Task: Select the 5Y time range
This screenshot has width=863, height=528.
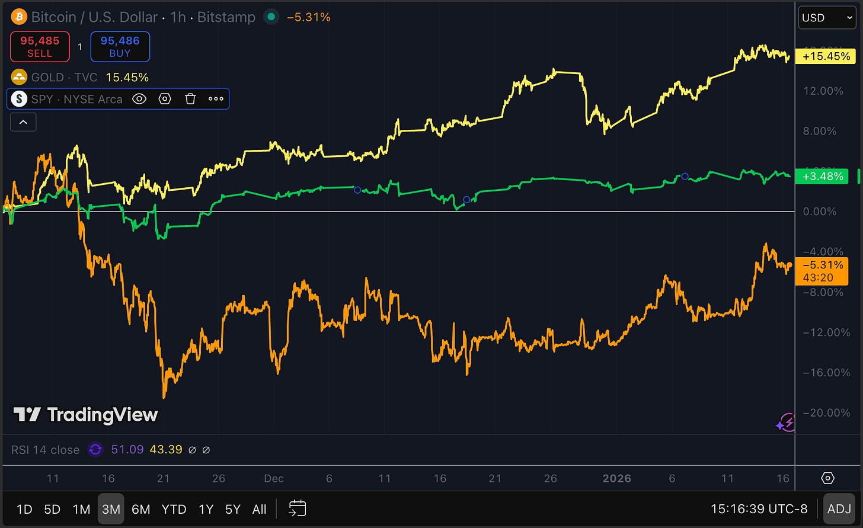Action: 232,510
